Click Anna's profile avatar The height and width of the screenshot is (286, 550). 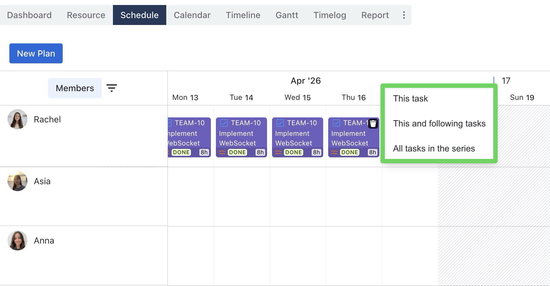[17, 240]
